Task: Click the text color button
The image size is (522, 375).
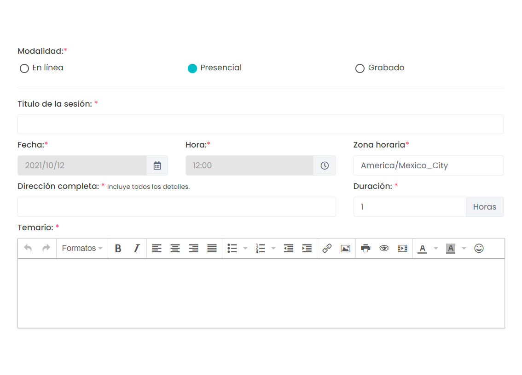Action: (x=422, y=249)
